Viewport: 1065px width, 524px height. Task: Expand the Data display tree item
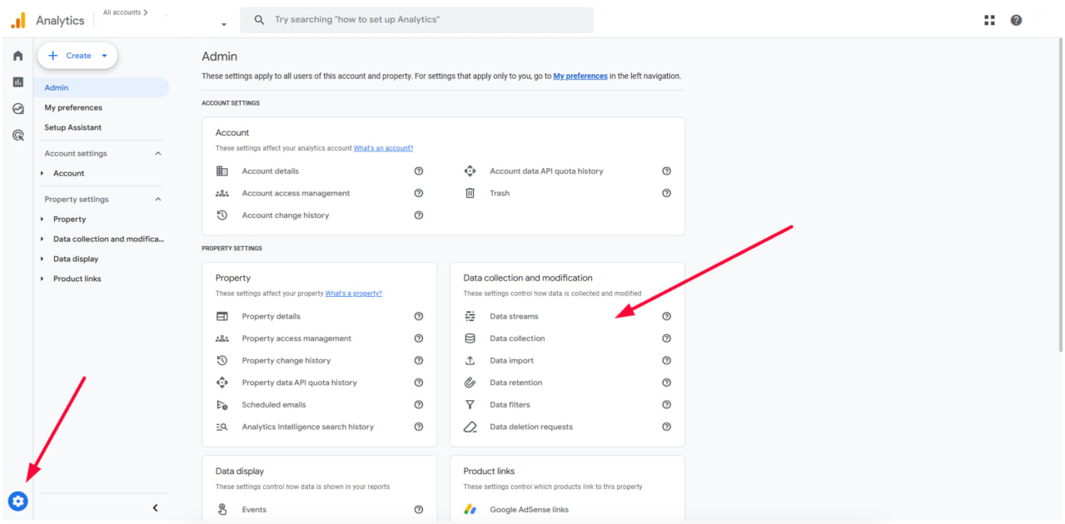tap(42, 259)
